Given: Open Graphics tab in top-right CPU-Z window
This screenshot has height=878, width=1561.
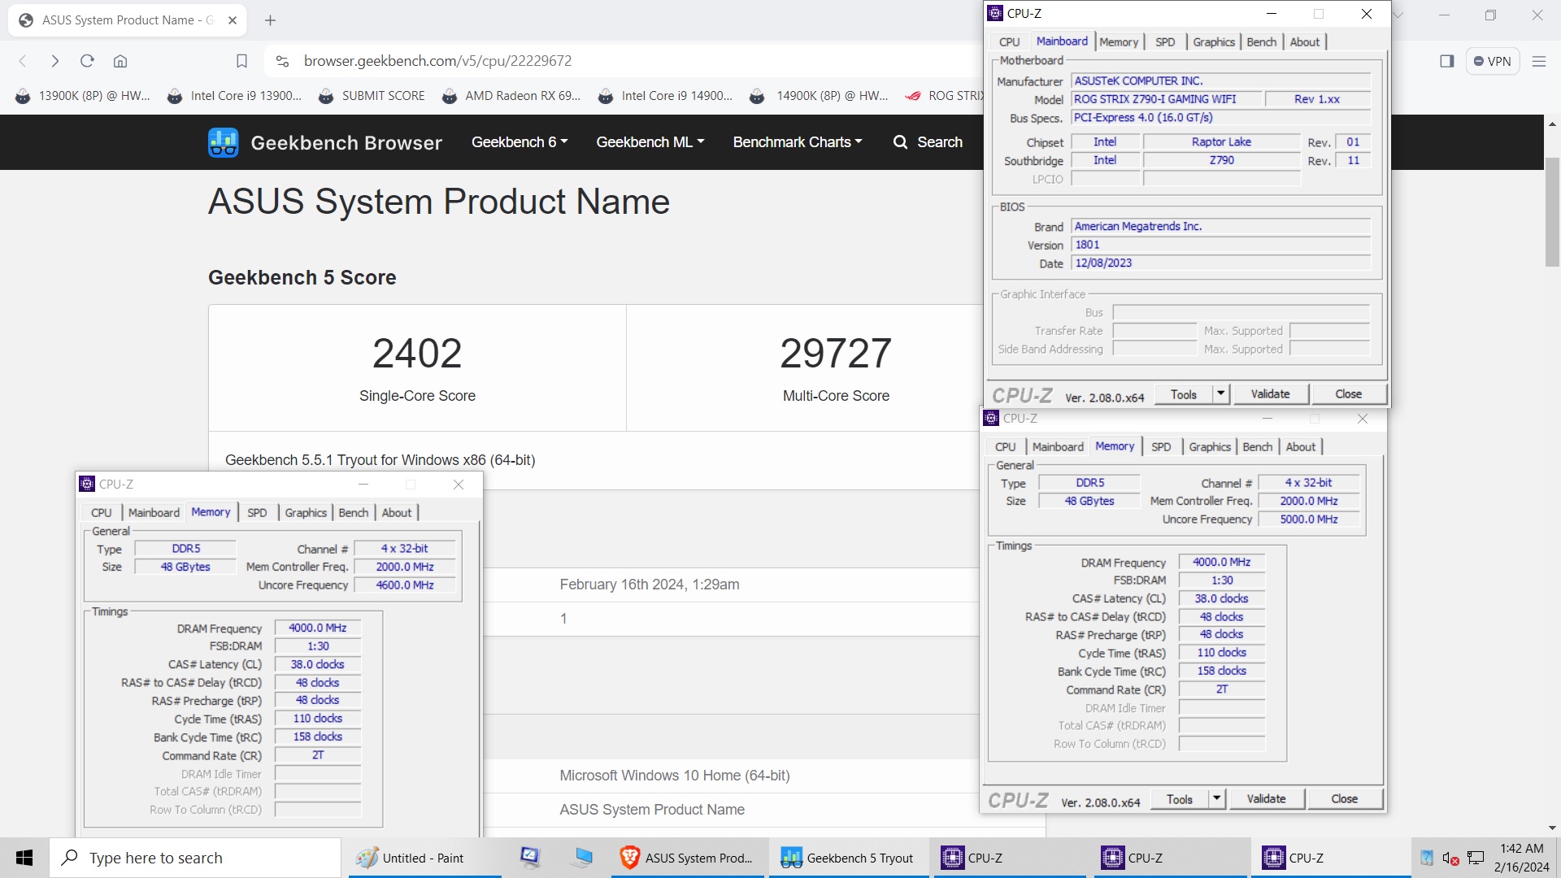Looking at the screenshot, I should coord(1214,42).
